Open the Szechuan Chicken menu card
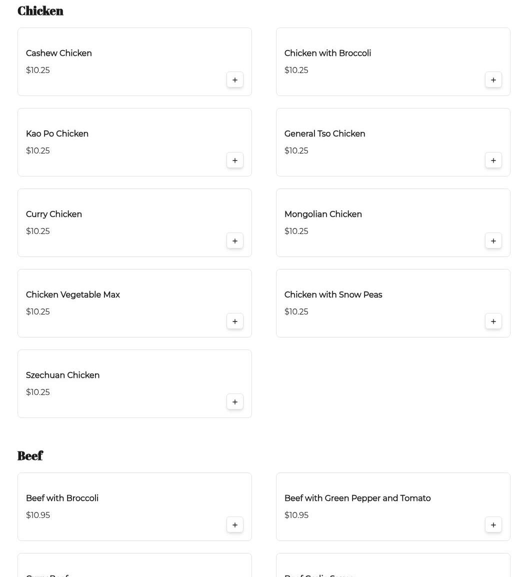This screenshot has width=525, height=577. pos(134,383)
